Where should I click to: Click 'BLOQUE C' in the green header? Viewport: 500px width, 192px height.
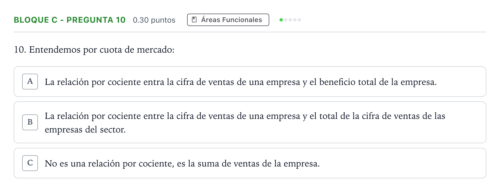36,20
